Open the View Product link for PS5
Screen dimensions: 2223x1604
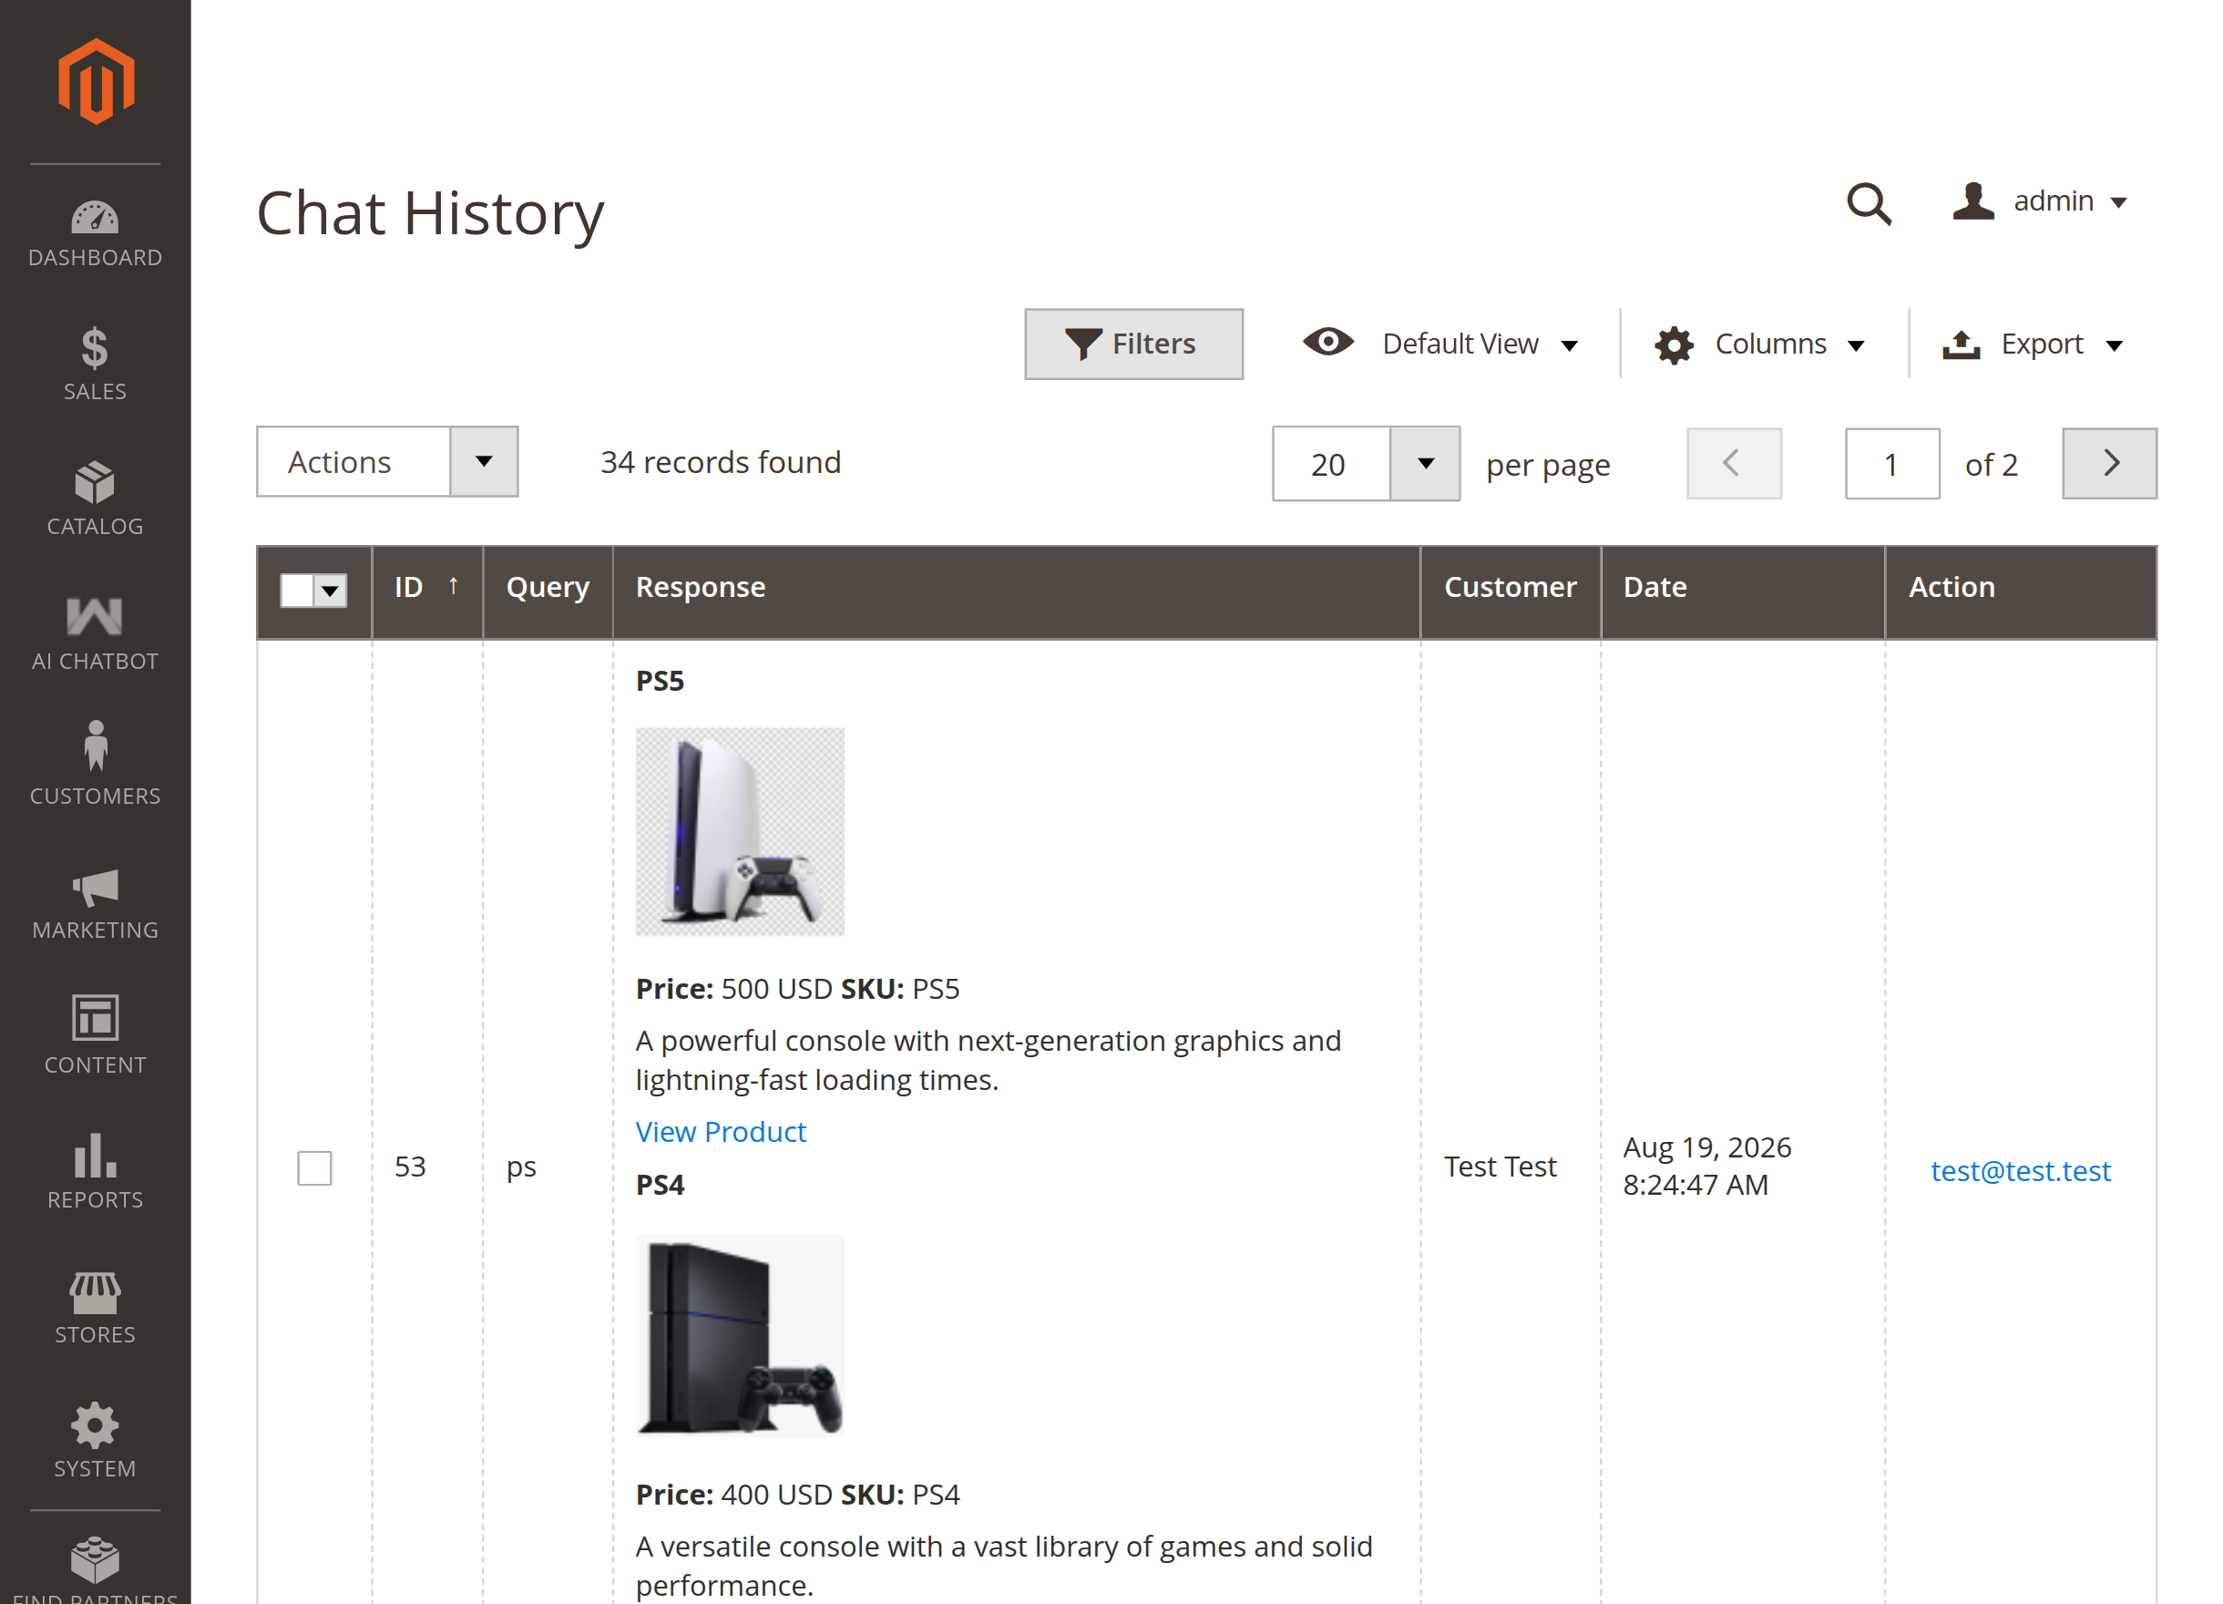tap(722, 1131)
